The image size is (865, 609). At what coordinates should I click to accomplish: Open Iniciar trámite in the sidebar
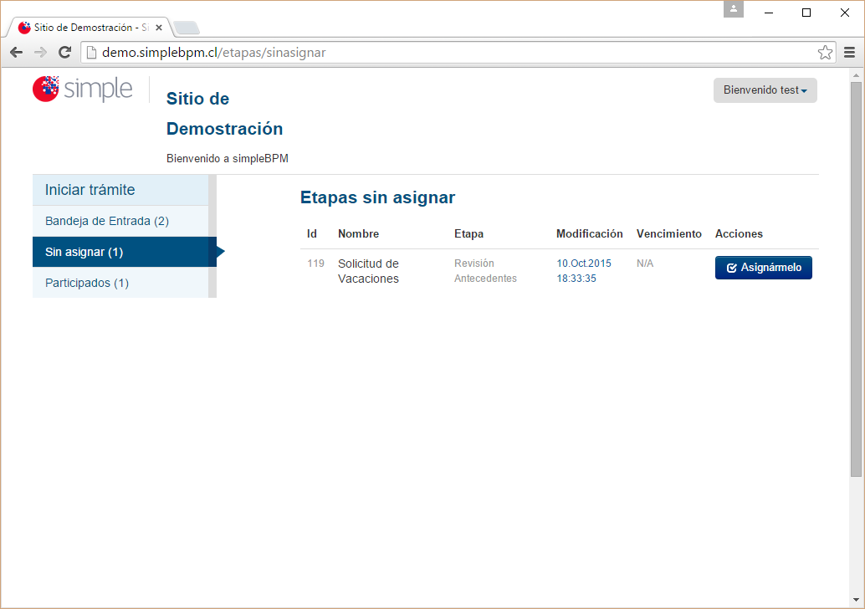(120, 190)
